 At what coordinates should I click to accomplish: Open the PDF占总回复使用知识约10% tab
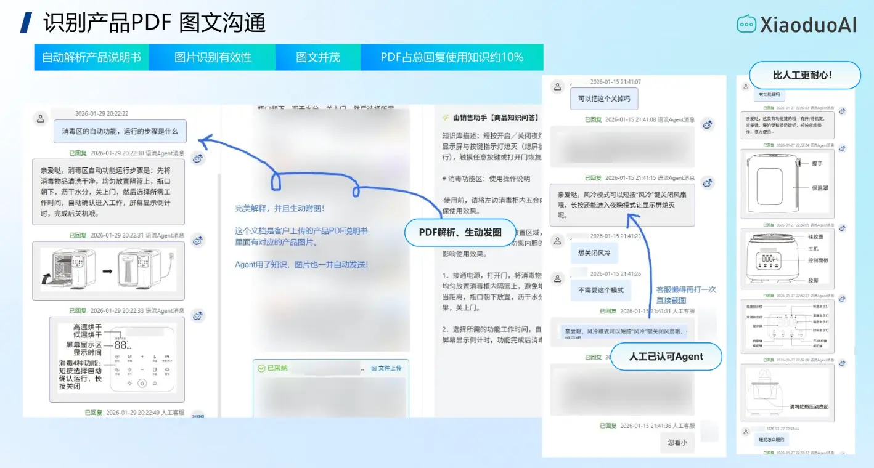pos(452,57)
